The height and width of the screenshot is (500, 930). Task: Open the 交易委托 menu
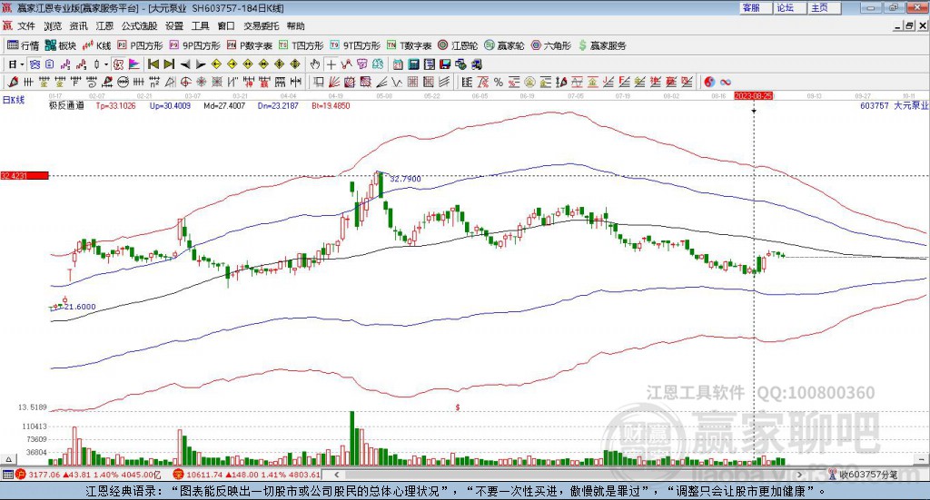262,26
